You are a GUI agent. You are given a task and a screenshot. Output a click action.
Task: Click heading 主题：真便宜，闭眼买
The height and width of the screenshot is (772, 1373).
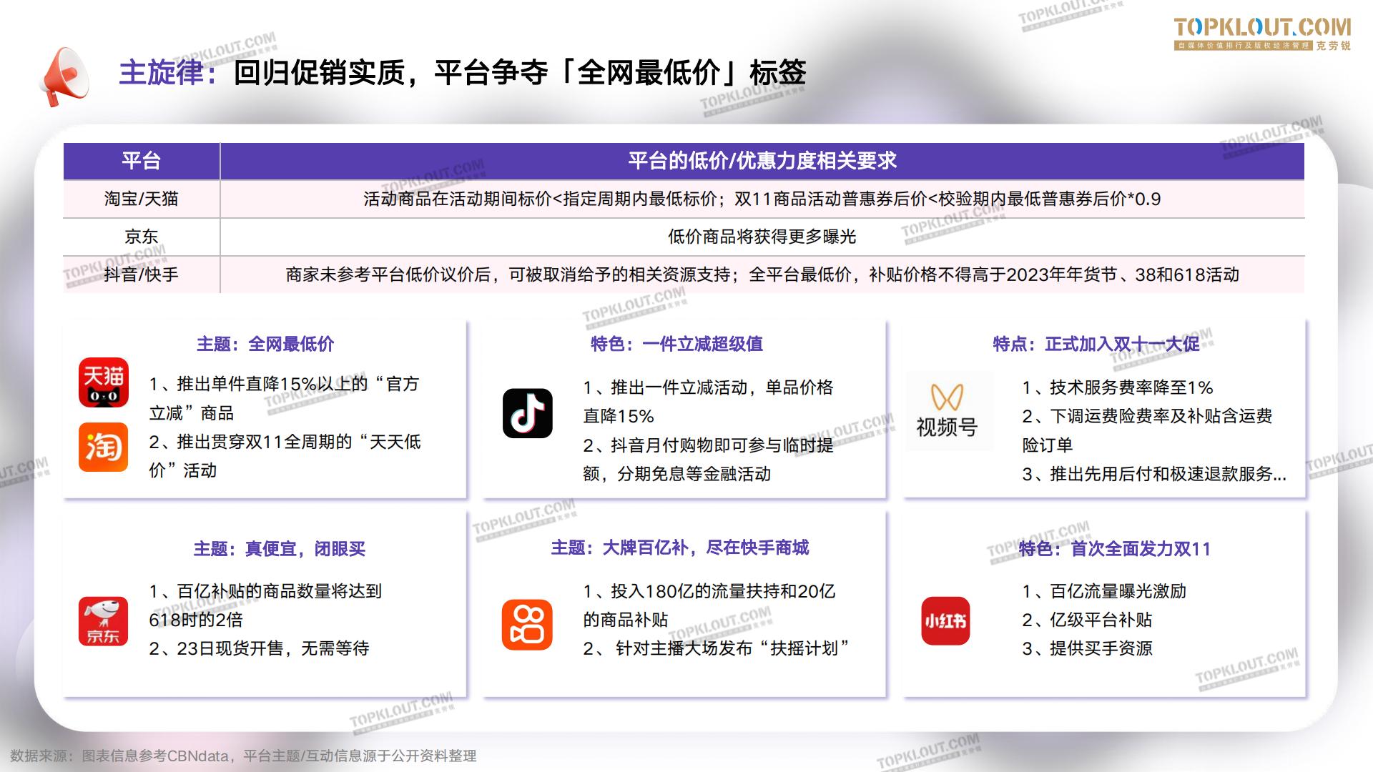280,549
